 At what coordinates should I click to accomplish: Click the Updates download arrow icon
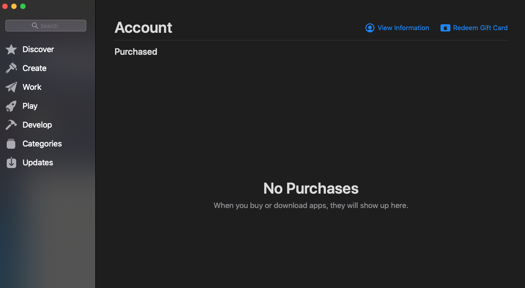(11, 163)
